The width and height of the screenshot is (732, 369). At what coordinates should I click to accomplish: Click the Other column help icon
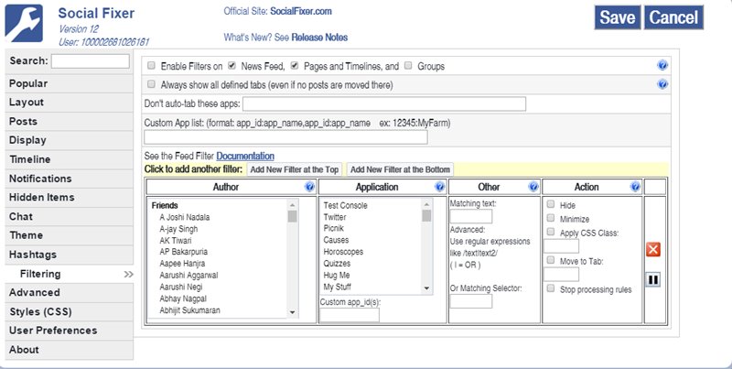coord(533,187)
